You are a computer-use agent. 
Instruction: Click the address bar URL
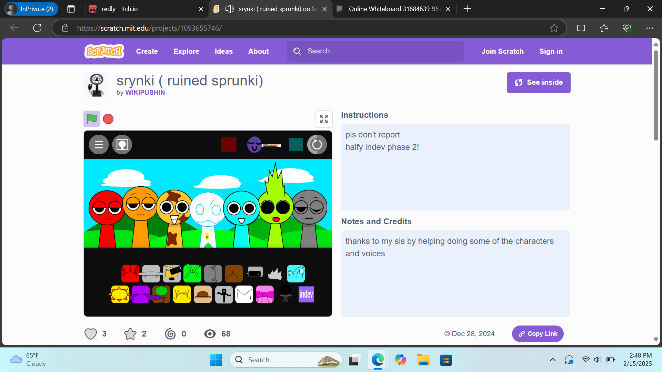click(149, 28)
